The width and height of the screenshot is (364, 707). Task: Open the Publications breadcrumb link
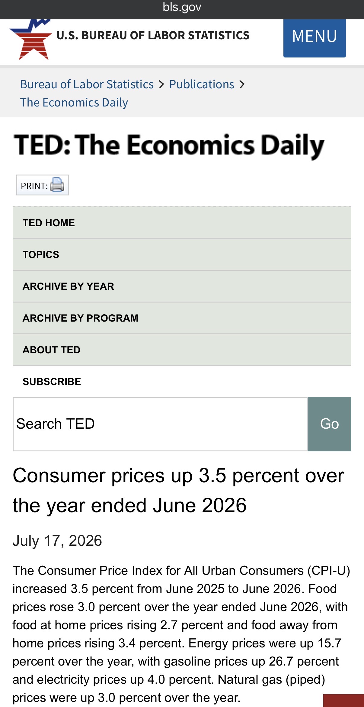202,84
